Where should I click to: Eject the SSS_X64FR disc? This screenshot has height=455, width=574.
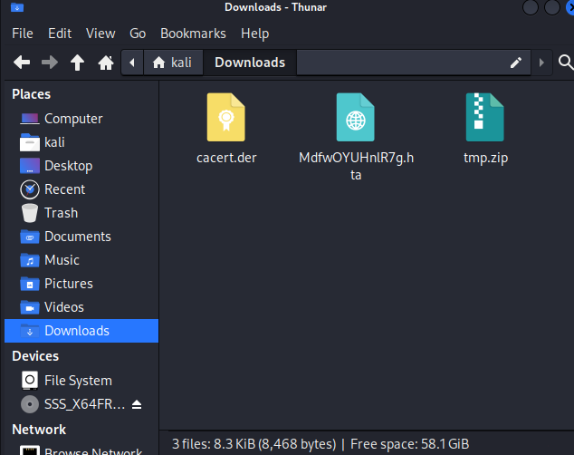pyautogui.click(x=137, y=404)
